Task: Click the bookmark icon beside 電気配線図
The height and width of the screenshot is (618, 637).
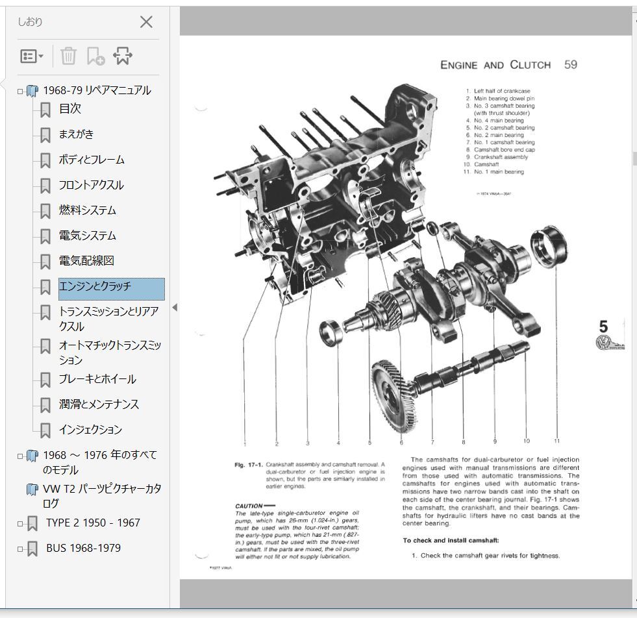Action: [x=45, y=262]
